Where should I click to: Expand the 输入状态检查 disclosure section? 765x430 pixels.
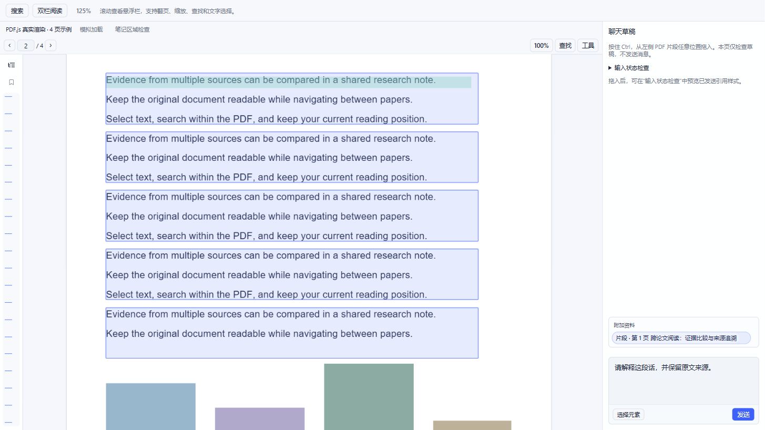tap(629, 68)
